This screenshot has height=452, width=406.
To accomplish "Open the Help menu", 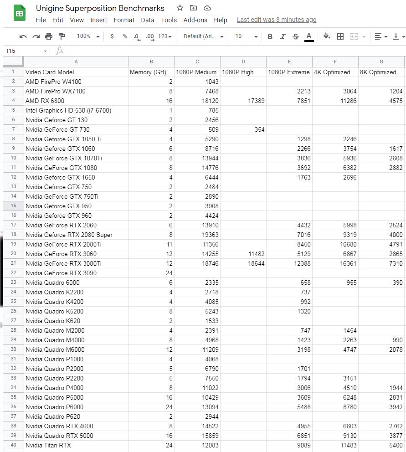I will click(221, 20).
